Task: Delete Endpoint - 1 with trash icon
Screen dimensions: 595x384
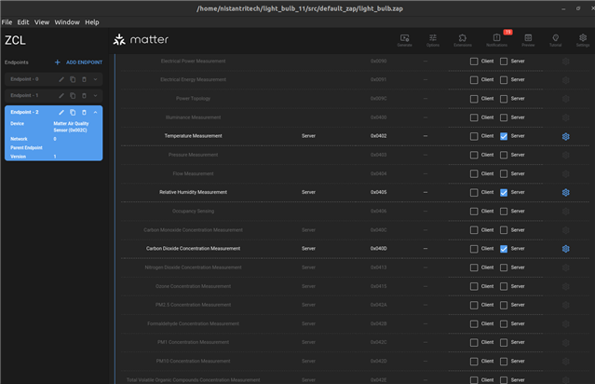Action: (84, 96)
